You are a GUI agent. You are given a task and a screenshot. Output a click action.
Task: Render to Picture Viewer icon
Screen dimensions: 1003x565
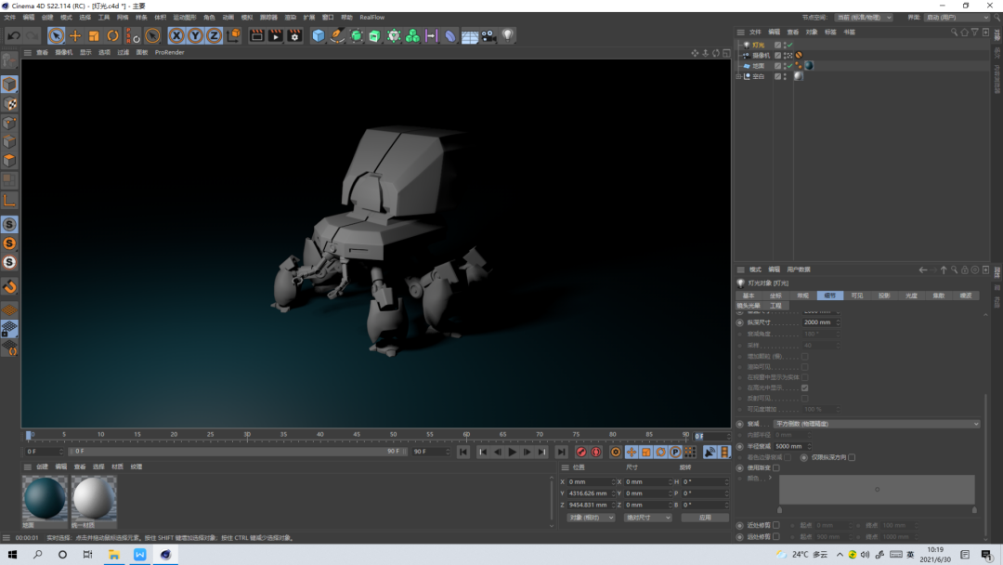click(x=276, y=36)
